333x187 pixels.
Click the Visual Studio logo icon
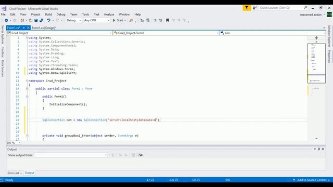pyautogui.click(x=4, y=8)
